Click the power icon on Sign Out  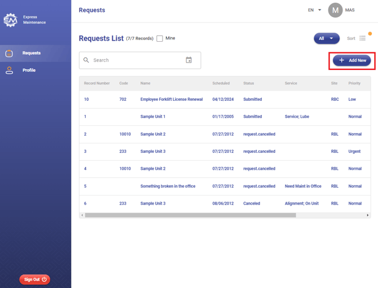coord(45,280)
